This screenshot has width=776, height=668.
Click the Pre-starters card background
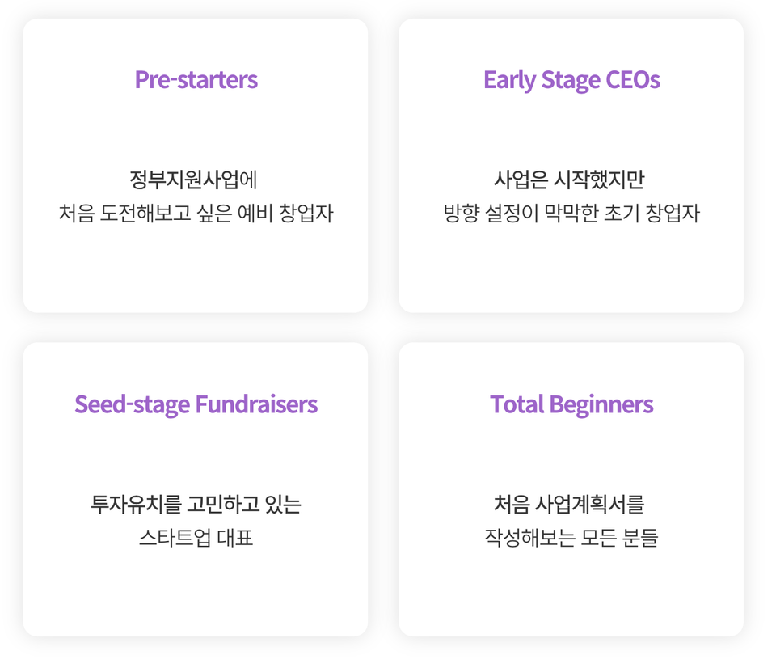click(196, 268)
